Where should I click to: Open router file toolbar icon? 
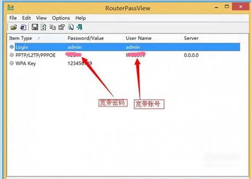click(x=14, y=27)
